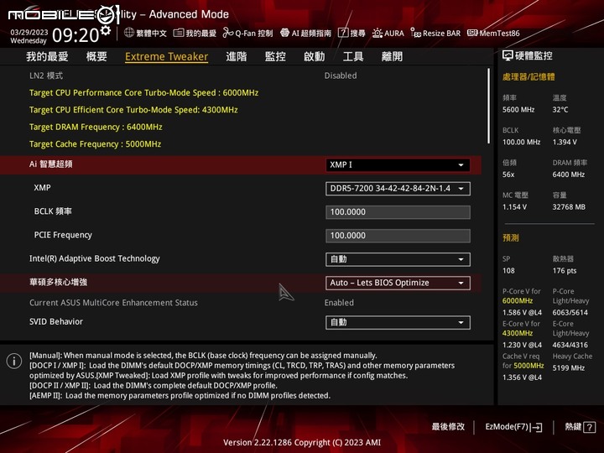Select LN2 模式 row
Screen dimensions: 604x453
tap(241, 75)
